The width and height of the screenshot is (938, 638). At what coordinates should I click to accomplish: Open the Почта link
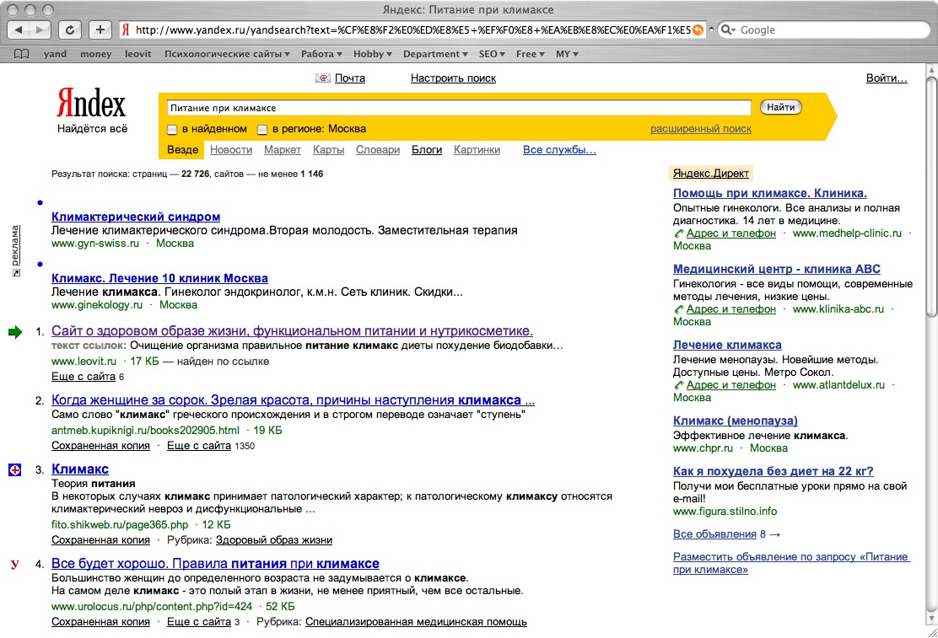[x=350, y=78]
